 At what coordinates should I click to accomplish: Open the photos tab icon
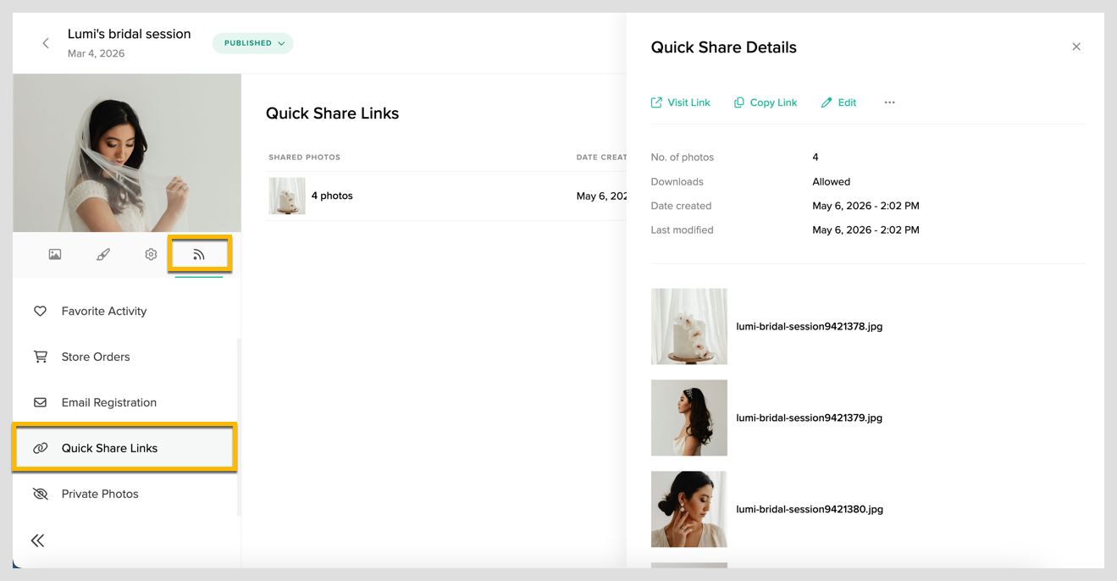pos(55,254)
